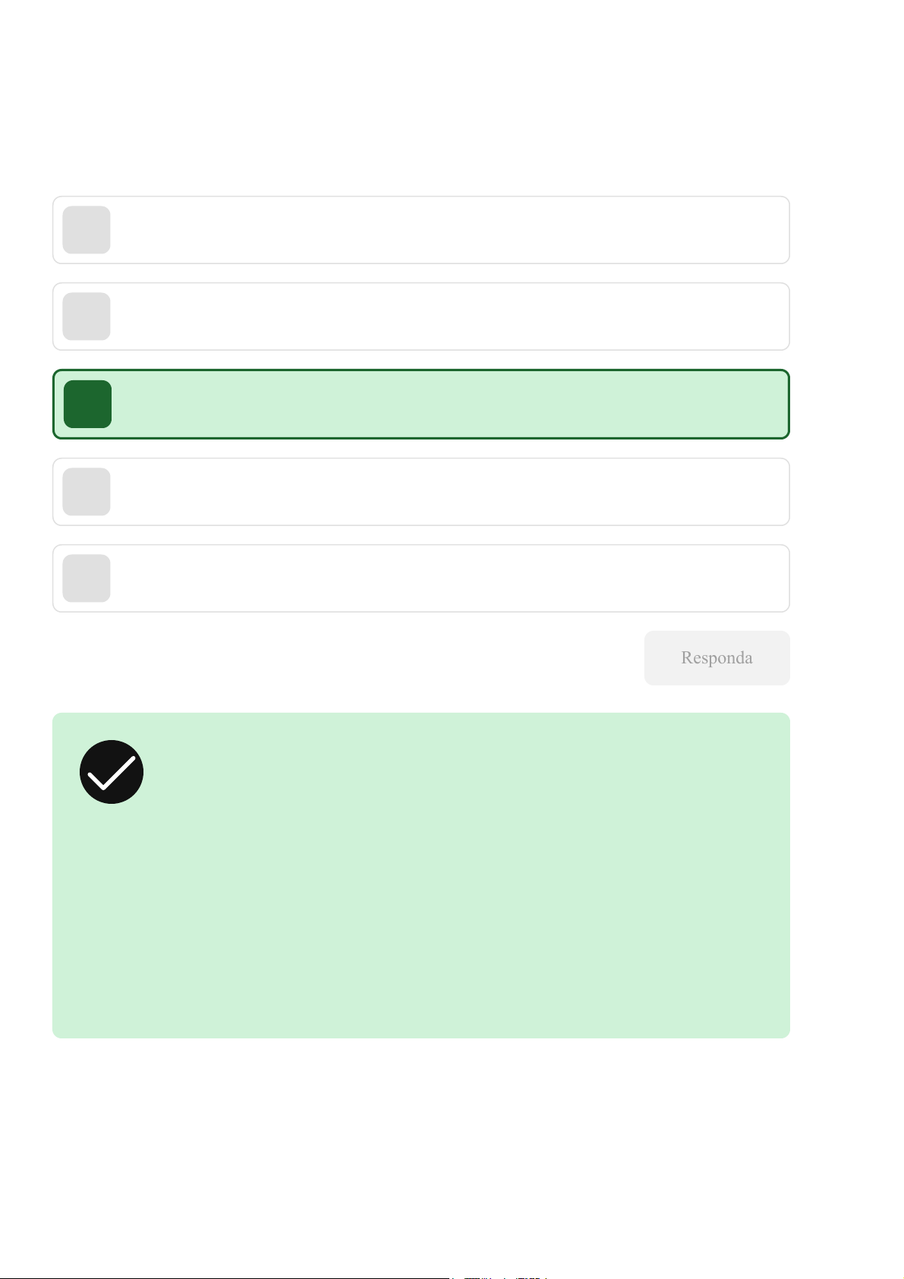Tick the first answer option's gray square
Image resolution: width=904 pixels, height=1279 pixels.
pos(87,230)
